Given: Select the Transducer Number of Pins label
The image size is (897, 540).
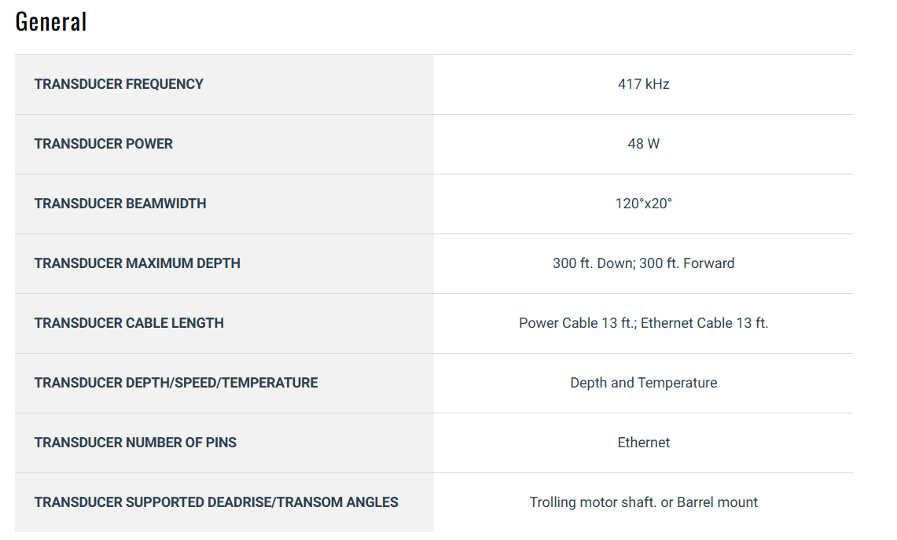Looking at the screenshot, I should pyautogui.click(x=135, y=443).
